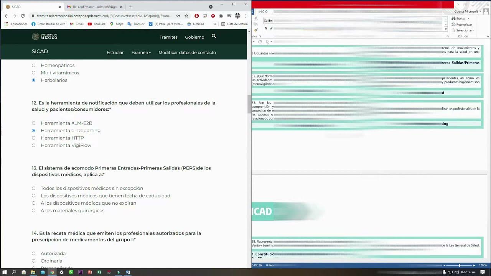Select the Herramienta VigiFlow option
This screenshot has height=276, width=491.
coord(34,145)
